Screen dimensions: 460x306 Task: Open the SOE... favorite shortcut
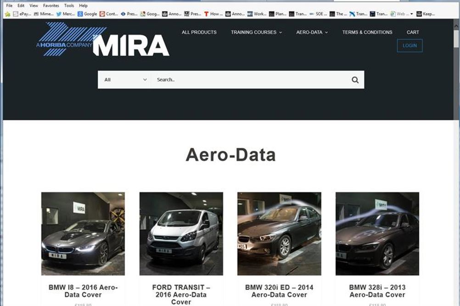point(318,14)
